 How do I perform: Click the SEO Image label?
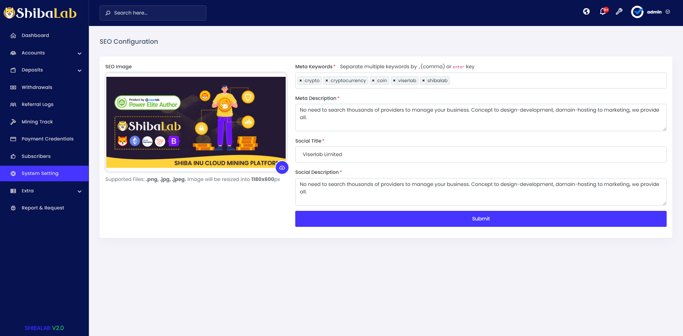coord(118,66)
